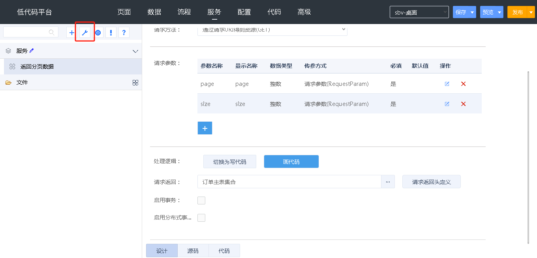Click the 切换为写代码 button
The image size is (537, 258).
230,162
